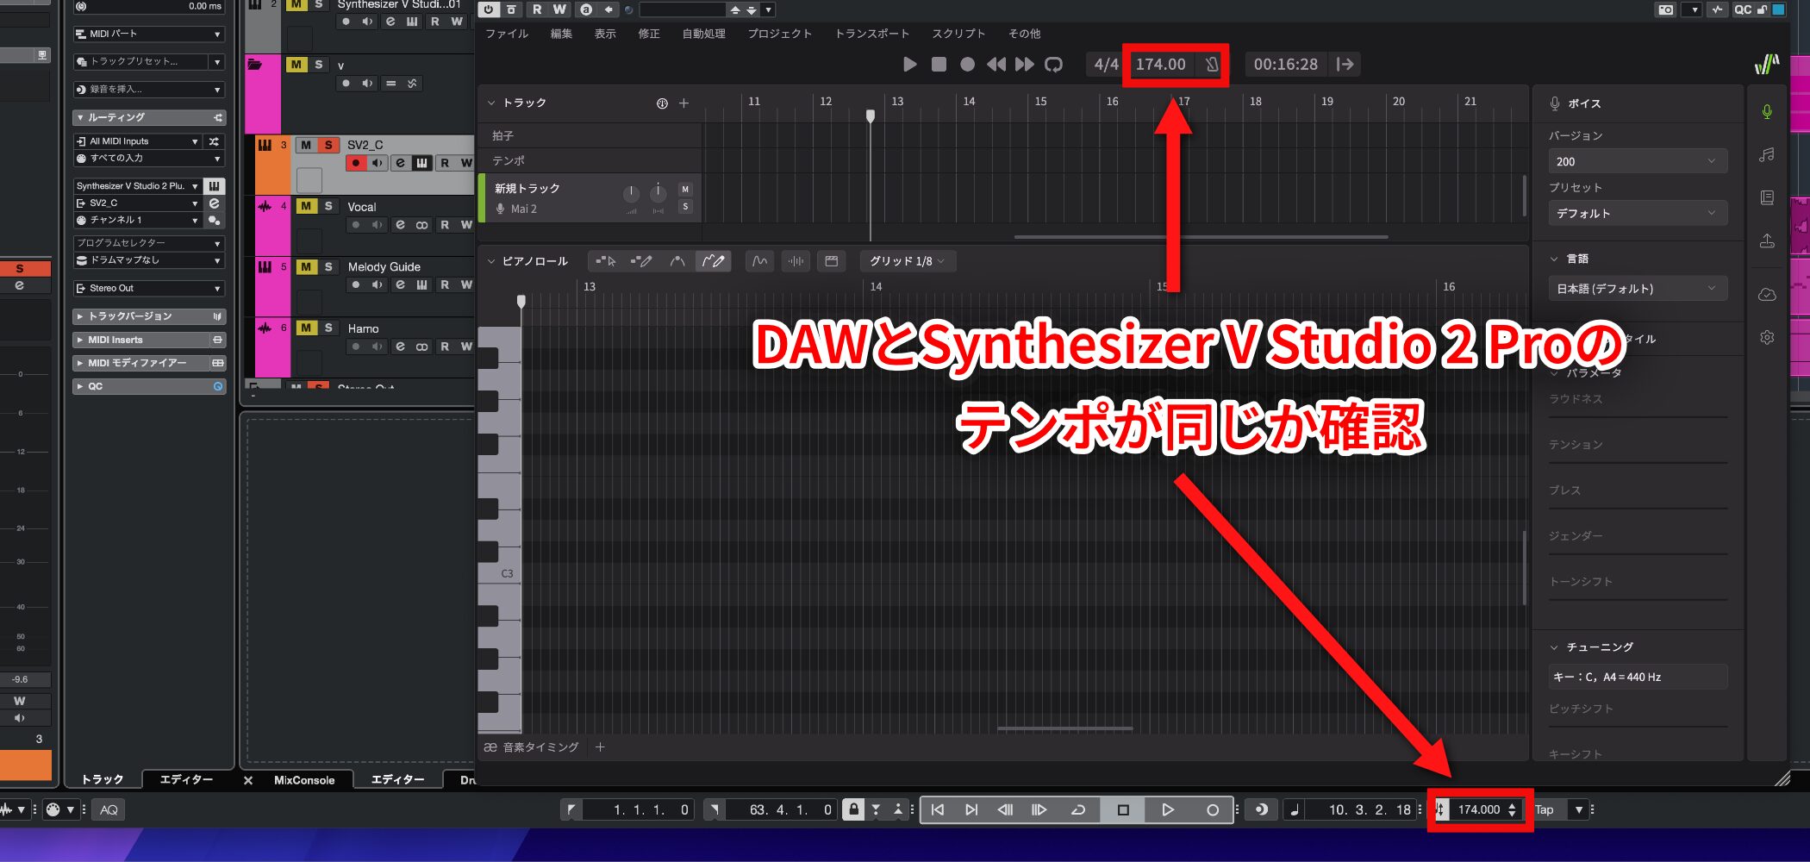Open the dictionary side panel icon
Viewport: 1810px width, 862px height.
tap(1767, 197)
